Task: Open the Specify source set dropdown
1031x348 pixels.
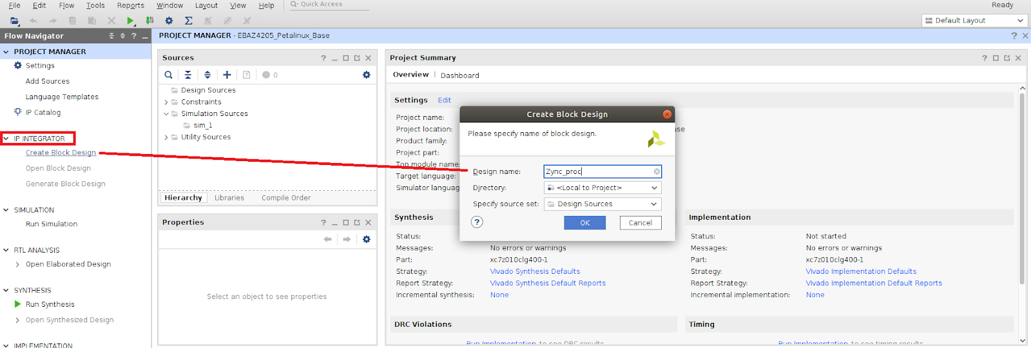Action: [602, 204]
